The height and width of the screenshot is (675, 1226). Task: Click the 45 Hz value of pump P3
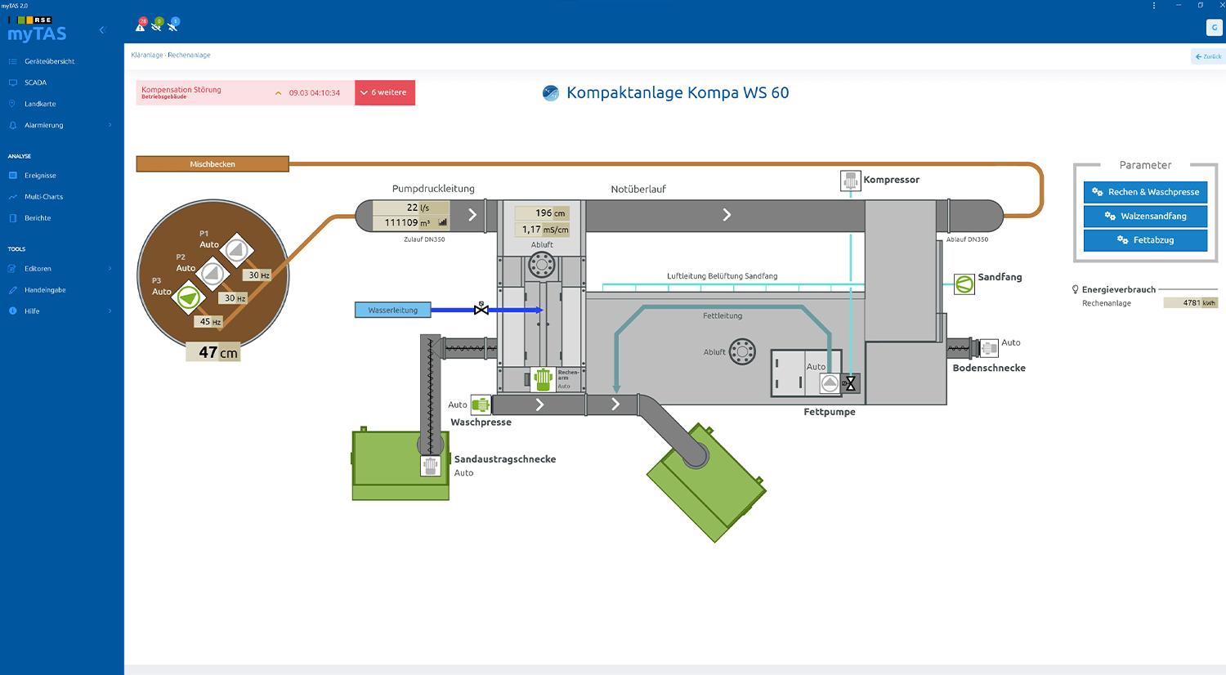pyautogui.click(x=210, y=321)
